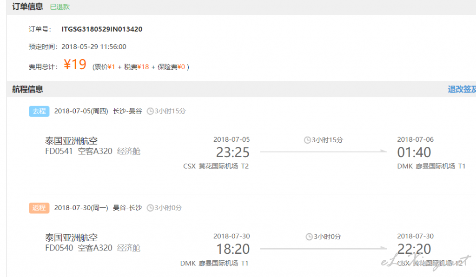Click order number ITGSG3180529IN013420
This screenshot has height=277, width=476.
102,29
